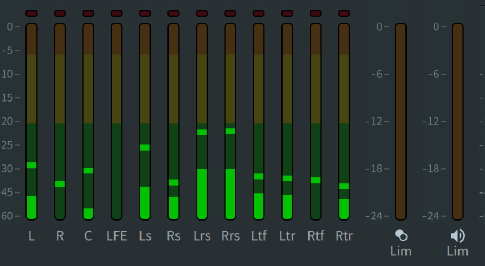The height and width of the screenshot is (266, 485).
Task: Click the 60 mark on channel scale
Action: [7, 216]
